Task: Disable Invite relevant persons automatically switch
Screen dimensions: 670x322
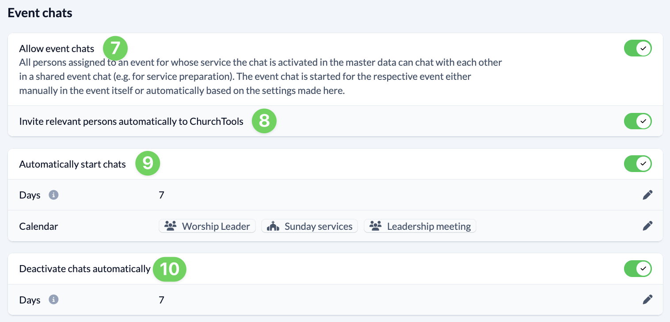Action: (638, 121)
